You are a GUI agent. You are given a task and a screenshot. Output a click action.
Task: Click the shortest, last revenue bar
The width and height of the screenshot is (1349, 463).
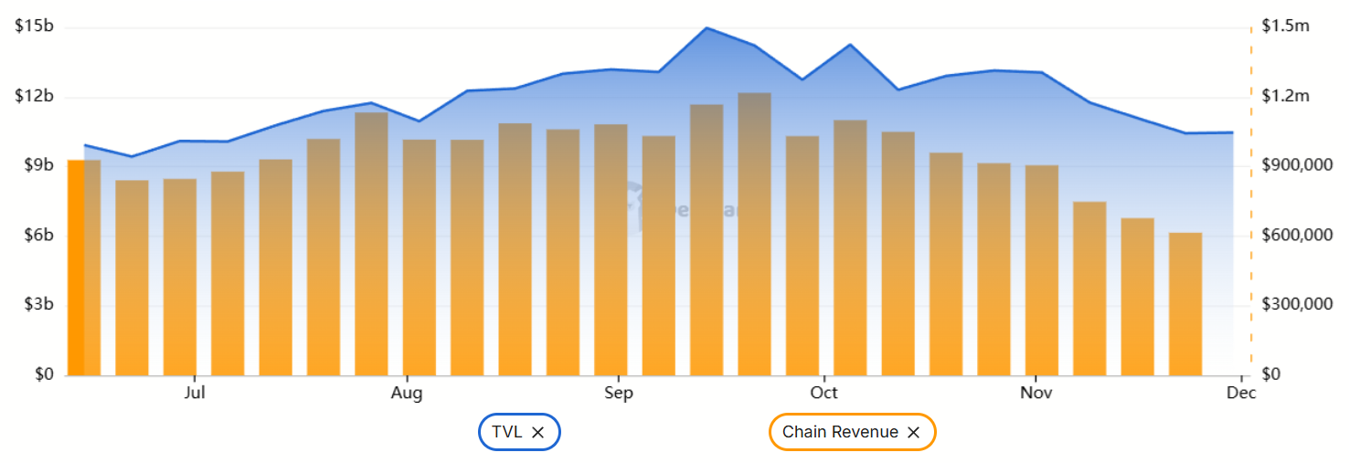point(1185,304)
